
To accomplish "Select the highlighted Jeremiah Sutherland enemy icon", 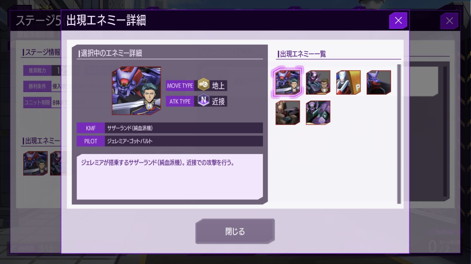I will click(288, 82).
